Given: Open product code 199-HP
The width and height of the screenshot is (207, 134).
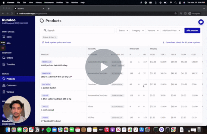Looking at the screenshot, I should pos(45,95).
